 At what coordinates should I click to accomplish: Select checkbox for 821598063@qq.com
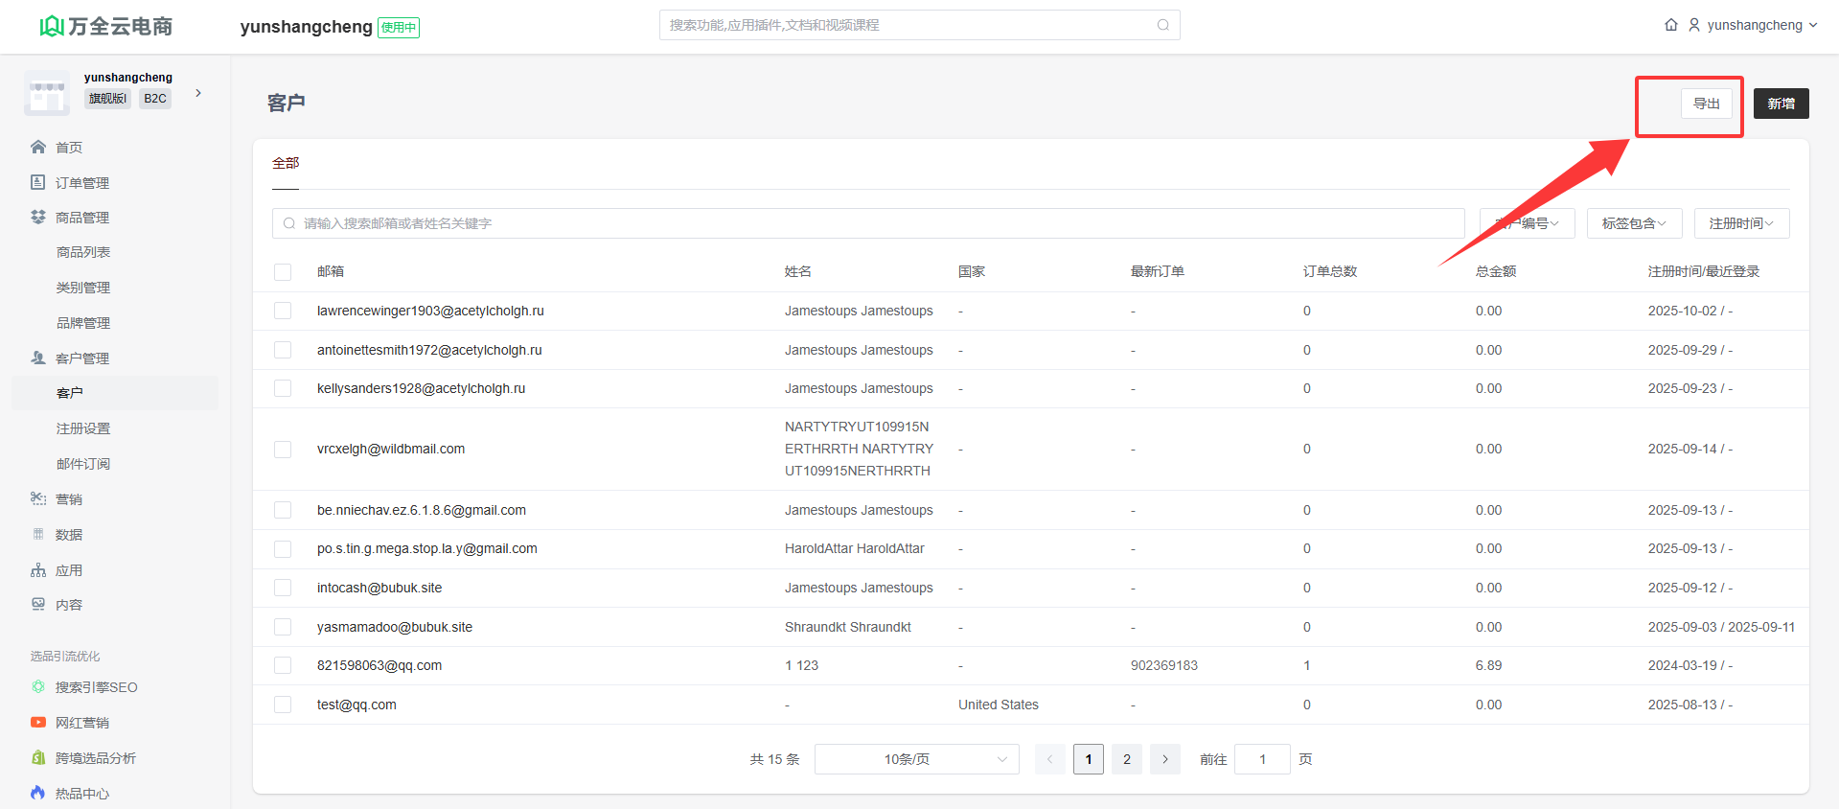click(x=283, y=665)
